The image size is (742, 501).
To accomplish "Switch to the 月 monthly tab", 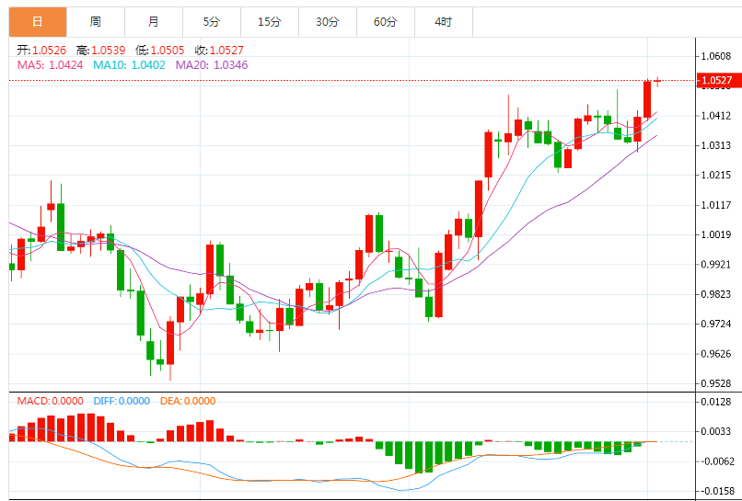I will click(154, 22).
